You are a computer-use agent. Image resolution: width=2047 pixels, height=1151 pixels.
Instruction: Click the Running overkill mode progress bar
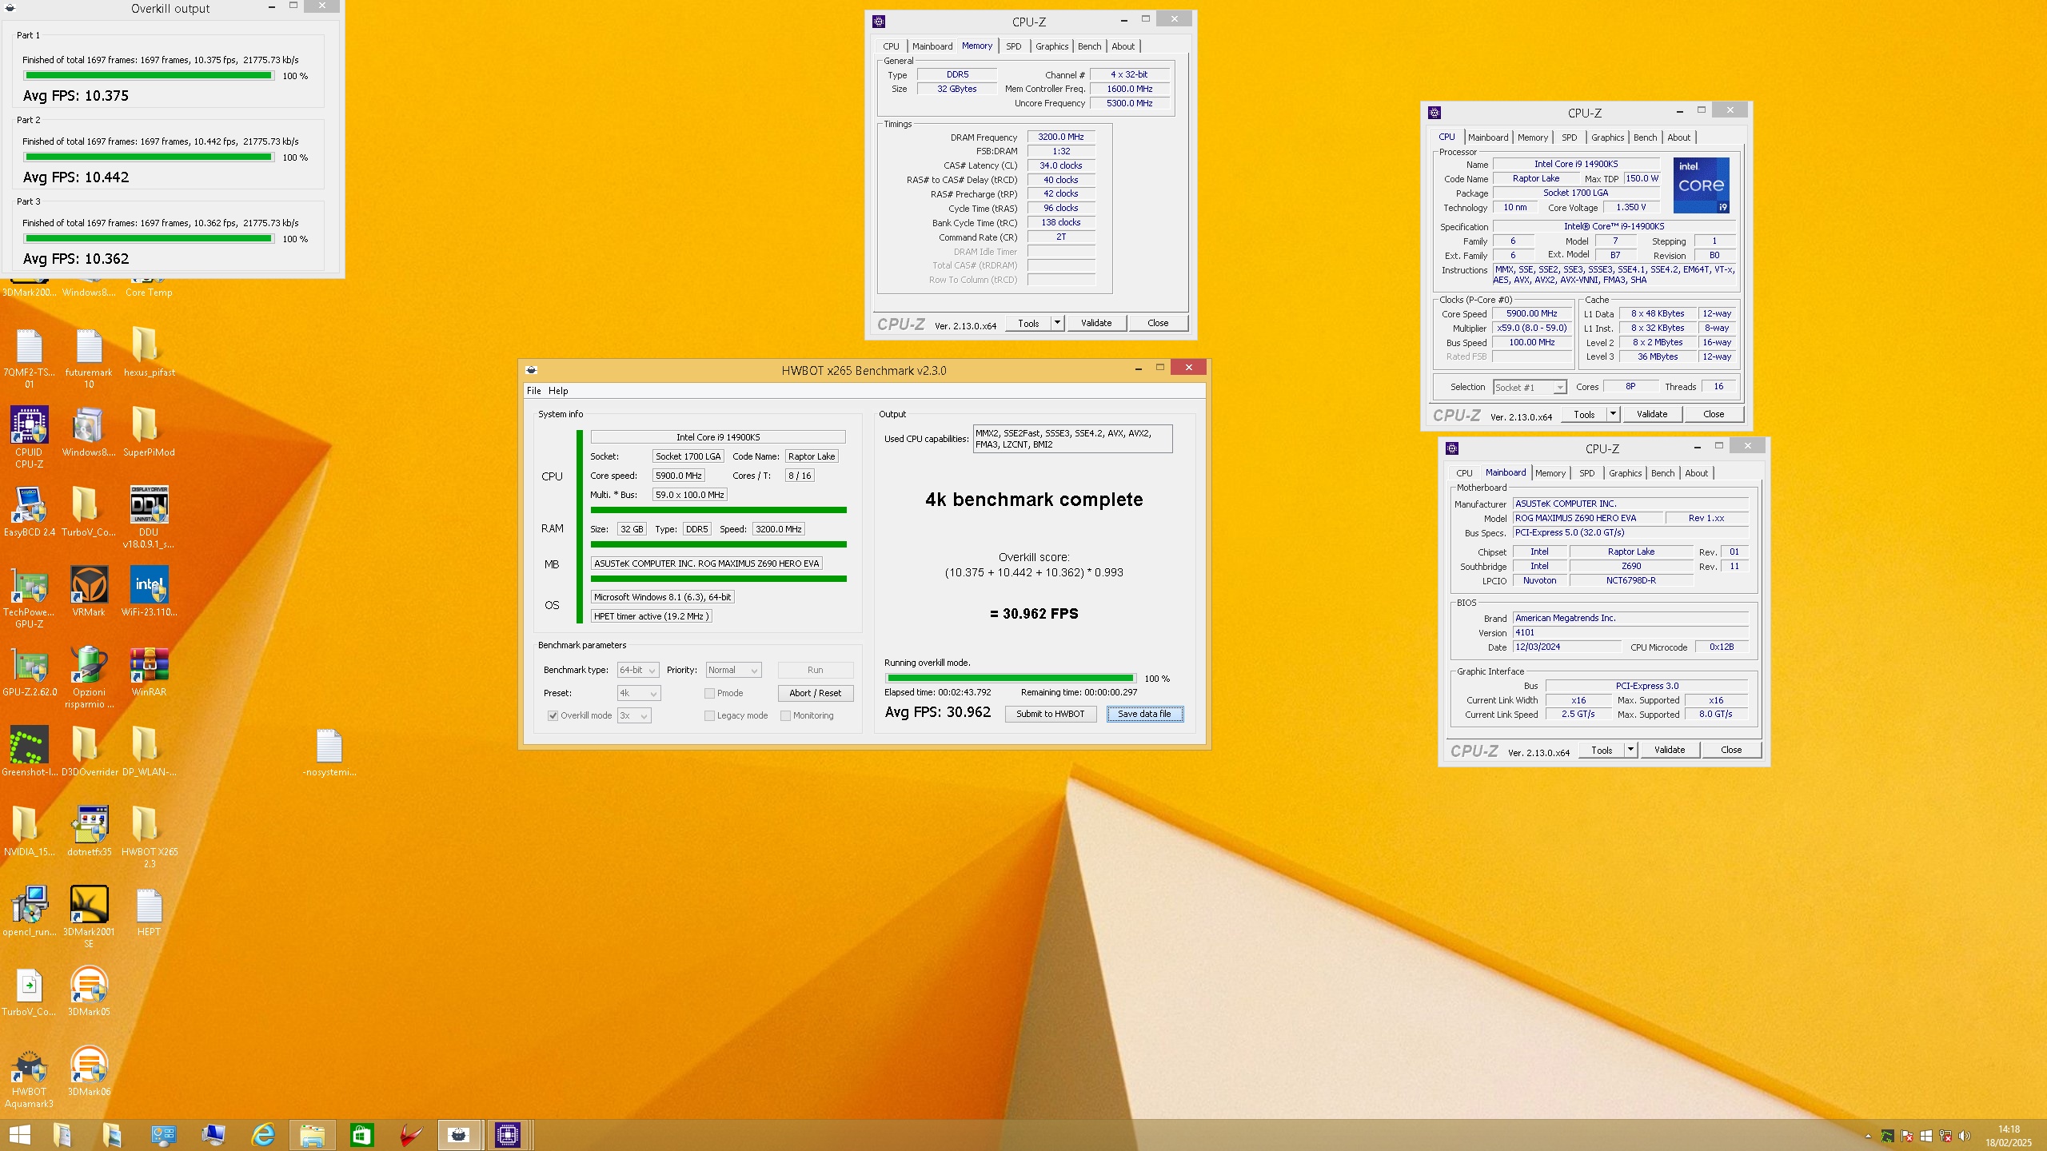coord(1010,678)
